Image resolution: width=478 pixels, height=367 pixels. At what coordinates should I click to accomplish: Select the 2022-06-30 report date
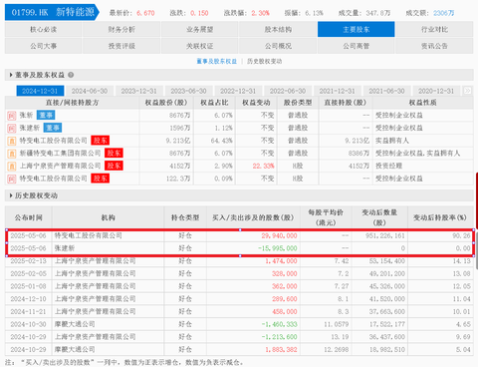288,91
